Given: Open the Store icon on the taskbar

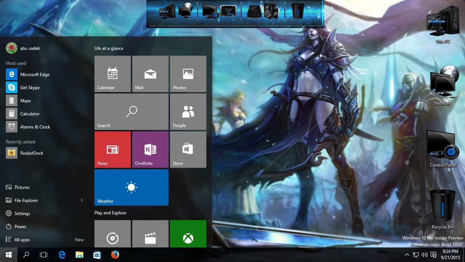Looking at the screenshot, I should click(97, 255).
